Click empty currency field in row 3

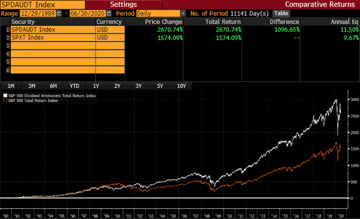tap(110, 45)
